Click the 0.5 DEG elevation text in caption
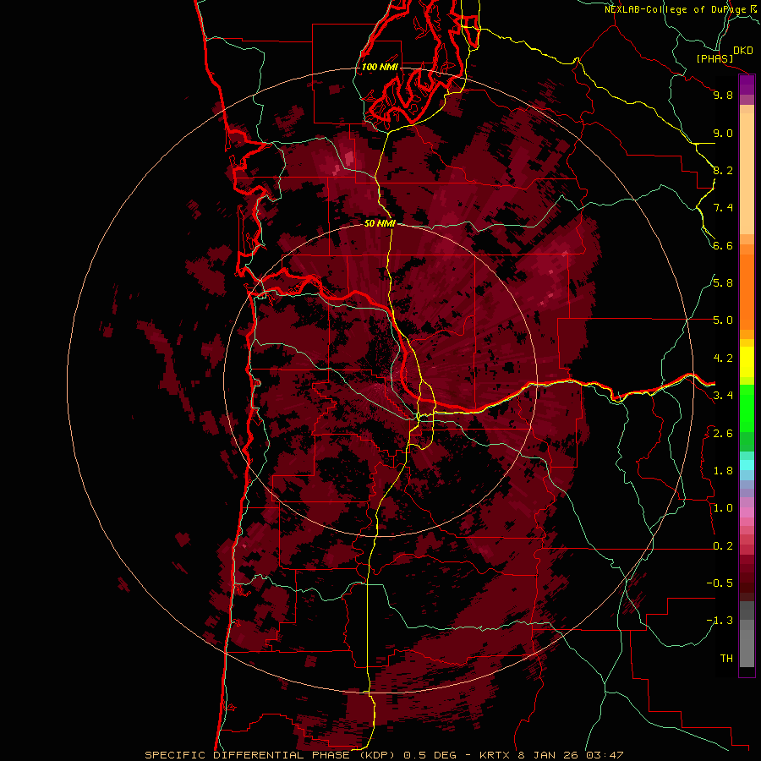The height and width of the screenshot is (761, 761). tap(430, 755)
